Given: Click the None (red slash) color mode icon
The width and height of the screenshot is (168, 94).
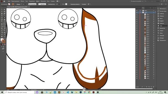Looking at the screenshot, I should click(x=5, y=44).
